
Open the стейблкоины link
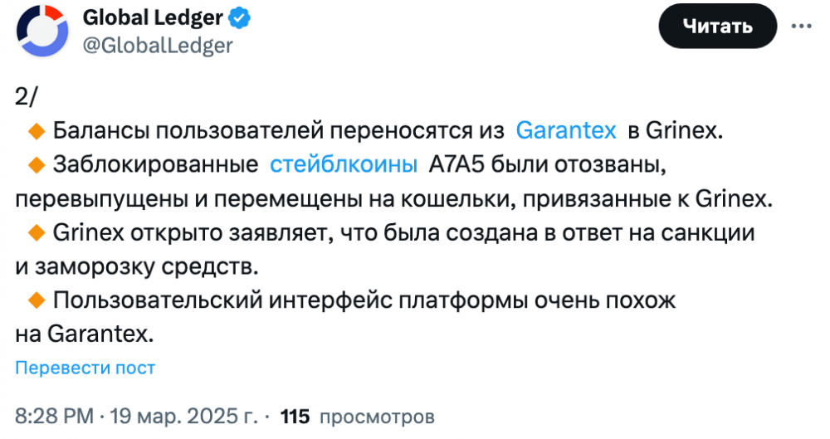(344, 164)
